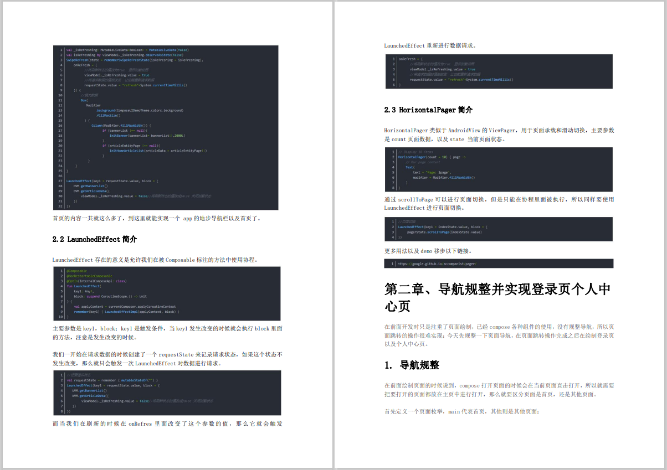The width and height of the screenshot is (667, 470).
Task: Click heading "2.3 HorizontalPager 简介"
Action: coord(428,110)
